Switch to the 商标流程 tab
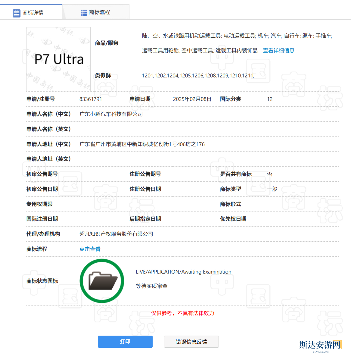Image resolution: width=351 pixels, height=354 pixels. point(99,12)
